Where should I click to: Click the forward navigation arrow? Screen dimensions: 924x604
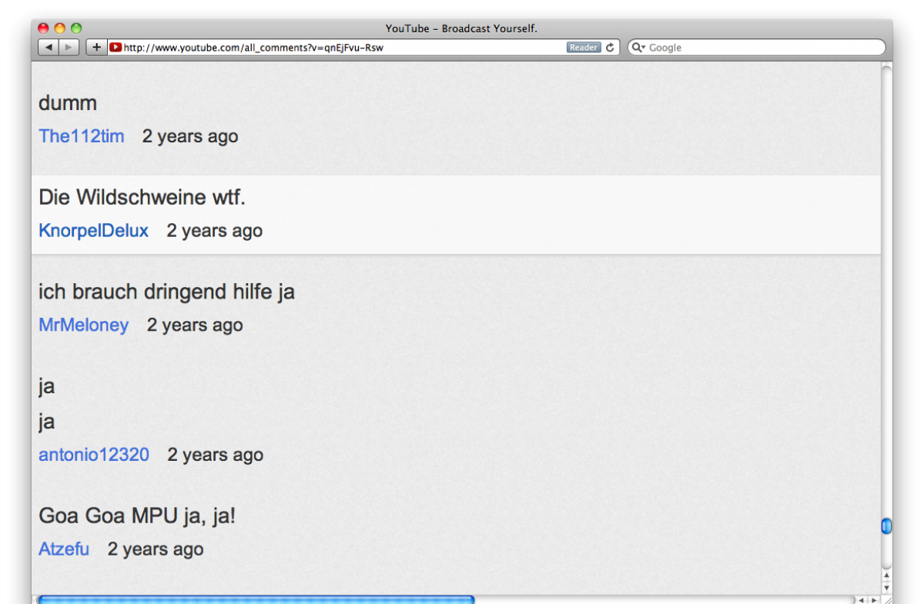69,48
